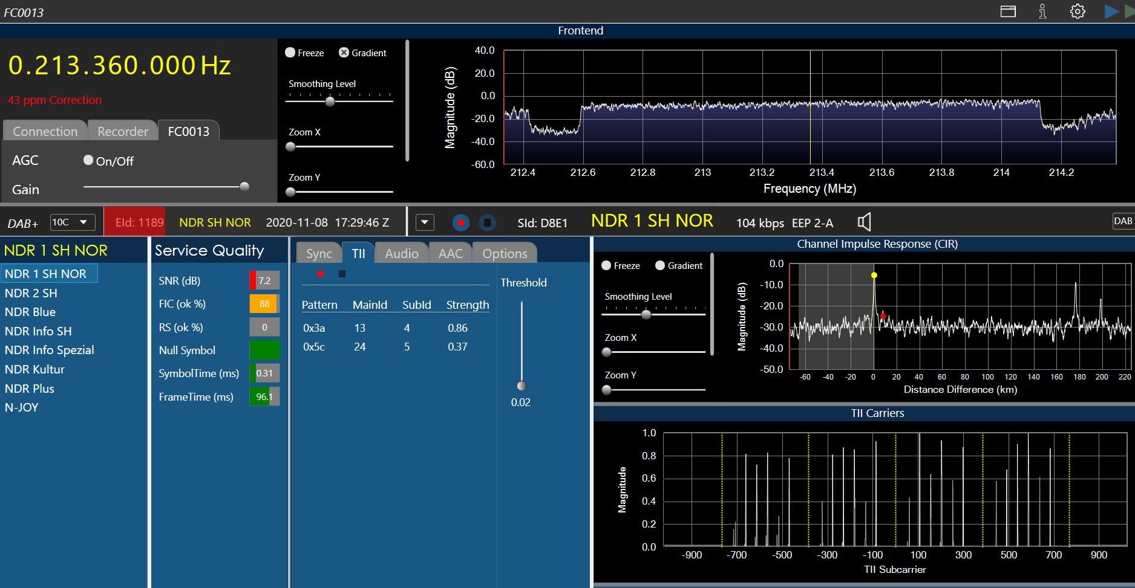This screenshot has height=588, width=1135.
Task: Select the NDR Plus service
Action: click(30, 389)
